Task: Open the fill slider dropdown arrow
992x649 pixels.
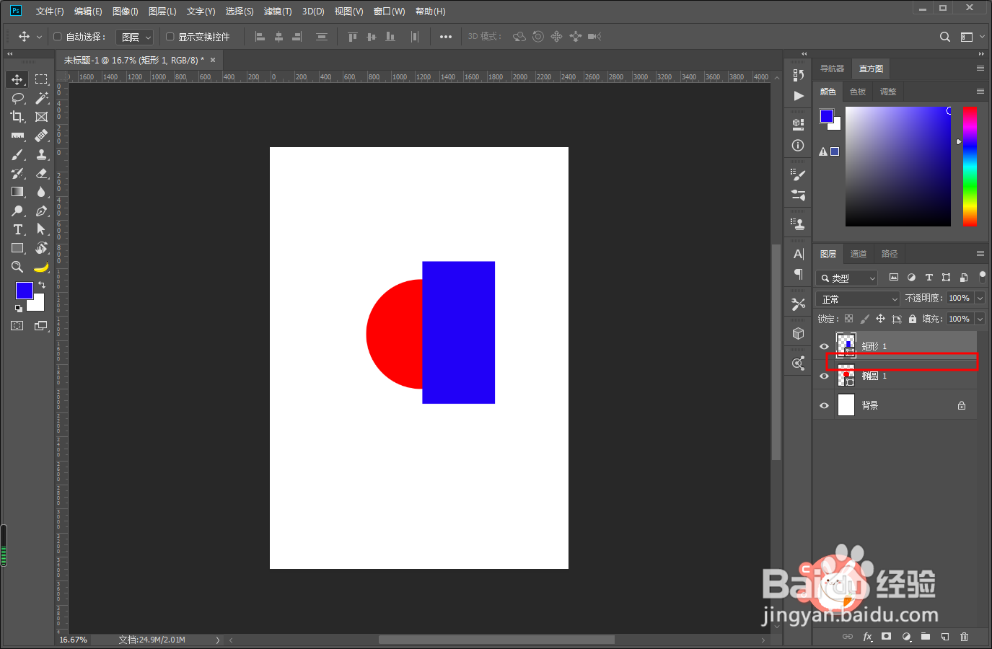Action: coord(980,319)
